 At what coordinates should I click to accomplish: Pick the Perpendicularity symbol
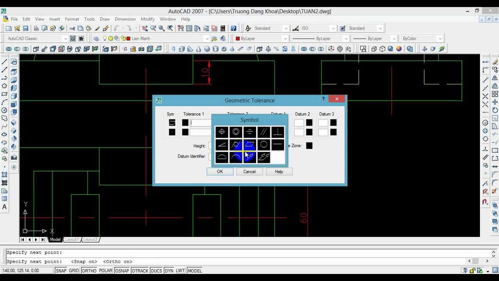(278, 132)
